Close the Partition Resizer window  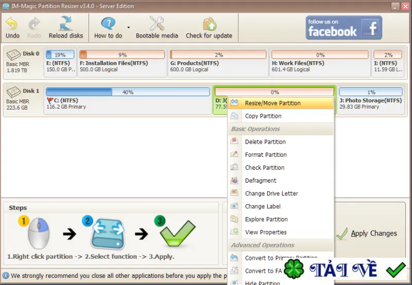(405, 6)
